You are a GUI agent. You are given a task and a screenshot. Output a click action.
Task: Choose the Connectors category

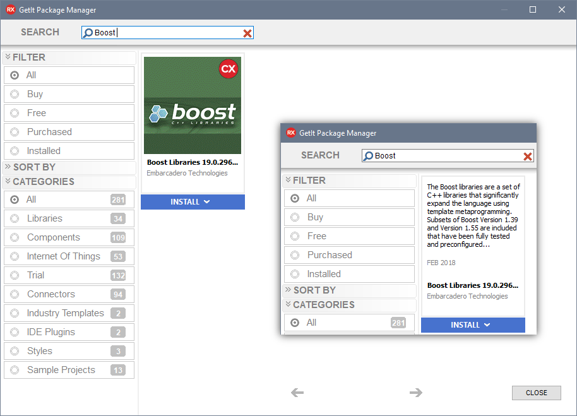coord(69,294)
